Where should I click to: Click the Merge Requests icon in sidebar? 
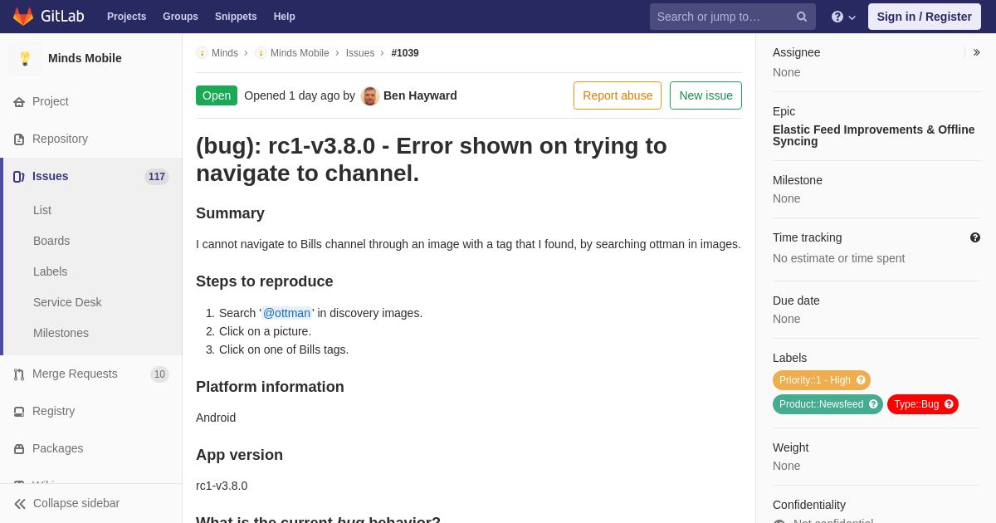(x=19, y=374)
